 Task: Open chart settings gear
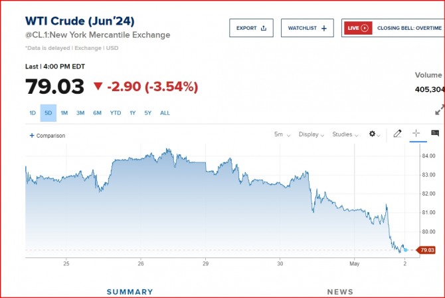[x=373, y=134]
